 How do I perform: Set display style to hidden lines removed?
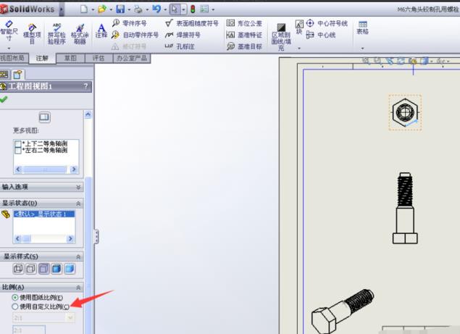point(43,269)
